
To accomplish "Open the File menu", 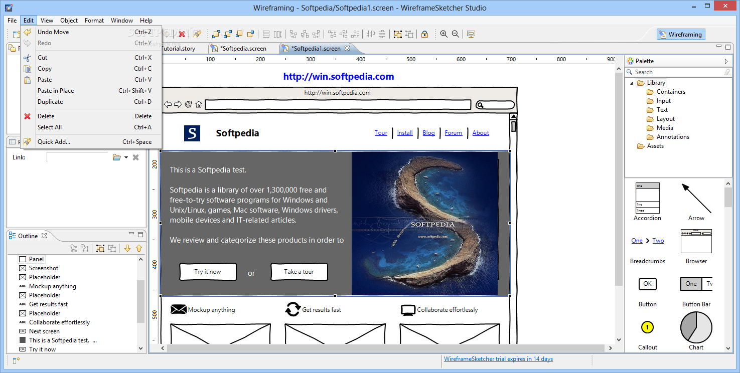I will (x=13, y=21).
